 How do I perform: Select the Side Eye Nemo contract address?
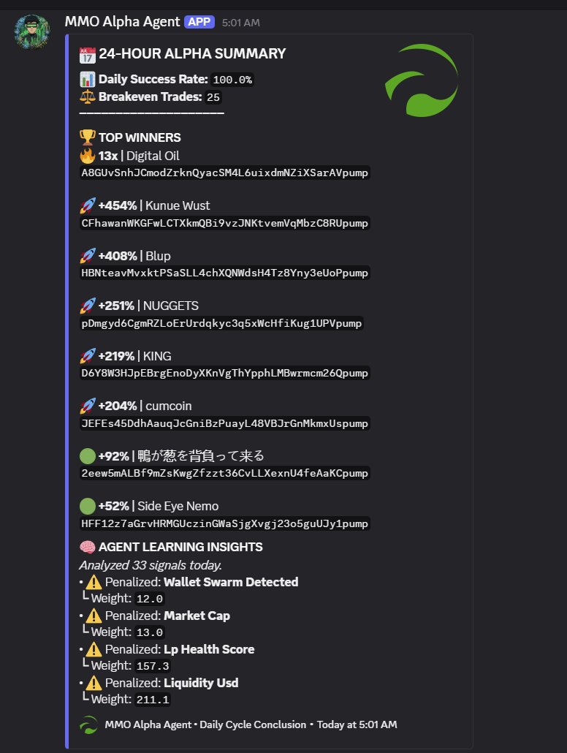225,523
